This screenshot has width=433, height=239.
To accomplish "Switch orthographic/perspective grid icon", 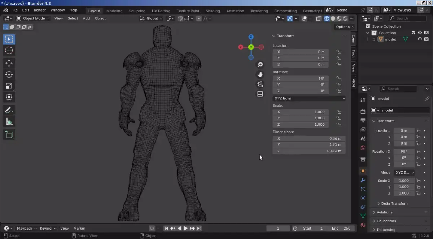I will point(260,94).
